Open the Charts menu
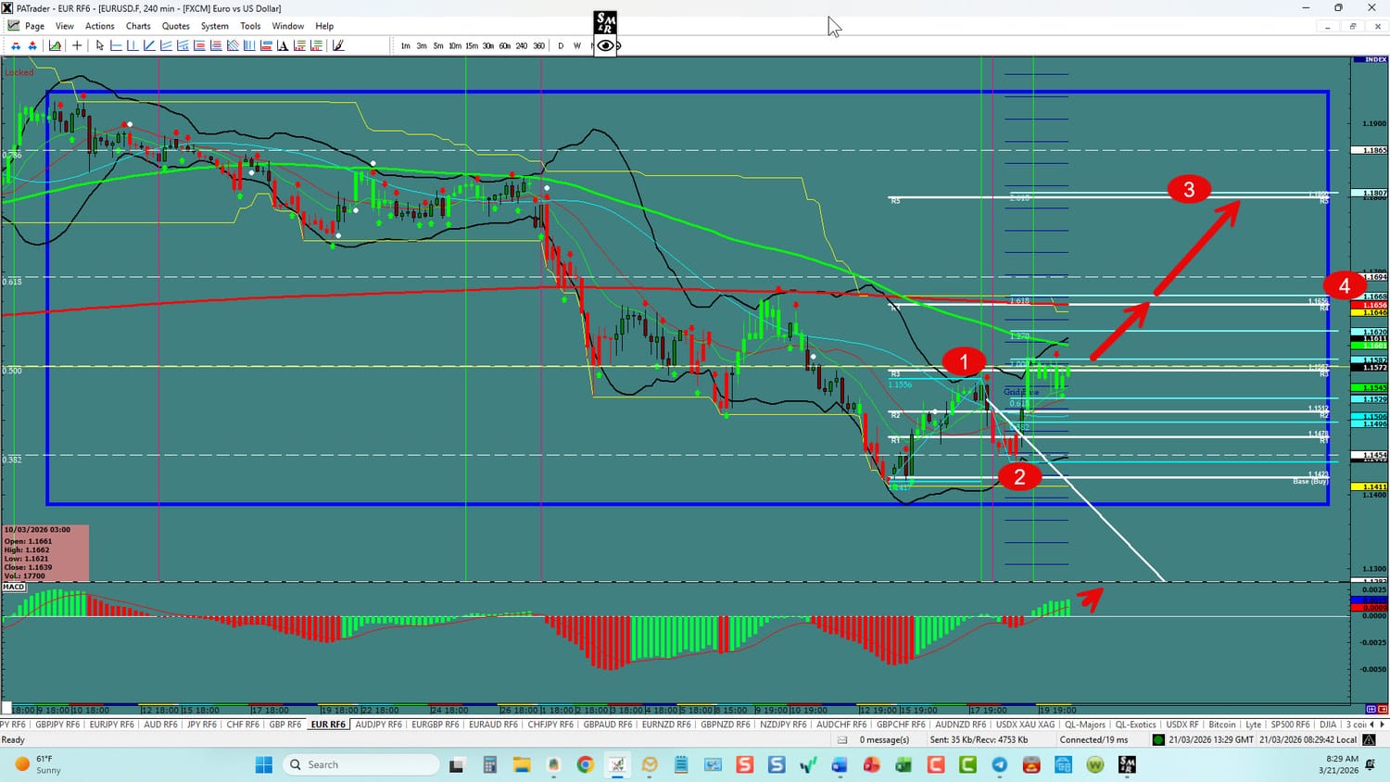This screenshot has height=782, width=1390. pyautogui.click(x=138, y=26)
